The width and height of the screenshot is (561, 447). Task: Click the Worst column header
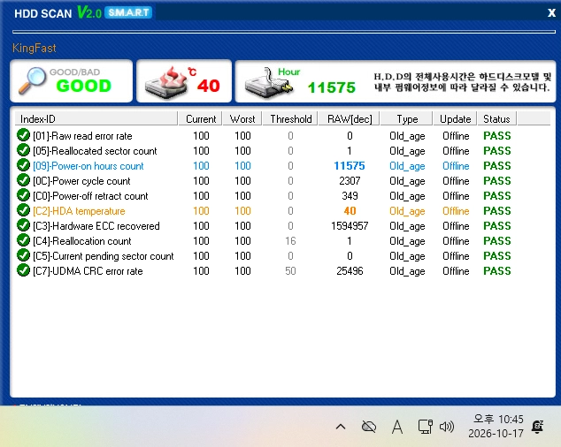(242, 118)
